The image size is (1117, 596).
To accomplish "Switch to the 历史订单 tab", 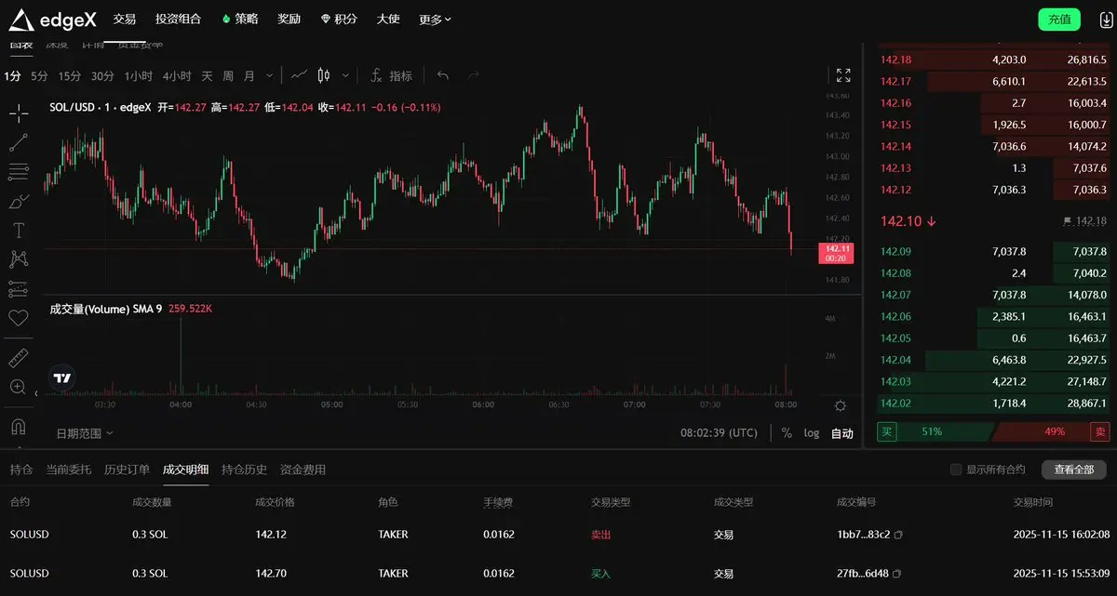I will tap(128, 470).
